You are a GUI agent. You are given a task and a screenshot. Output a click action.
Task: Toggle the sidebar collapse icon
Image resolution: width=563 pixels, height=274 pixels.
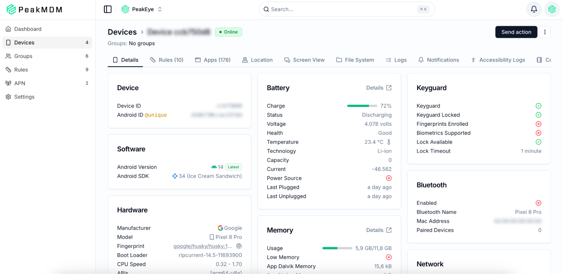[108, 9]
